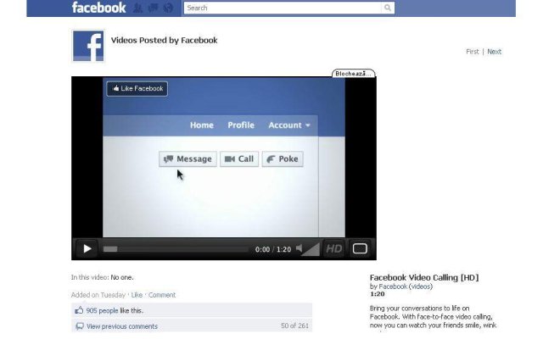This screenshot has width=543, height=356.
Task: Click the Blochează bubble above the video
Action: pos(353,74)
